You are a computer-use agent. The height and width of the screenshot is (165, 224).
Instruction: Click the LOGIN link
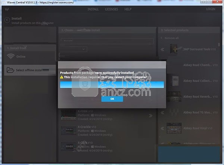click(x=211, y=9)
